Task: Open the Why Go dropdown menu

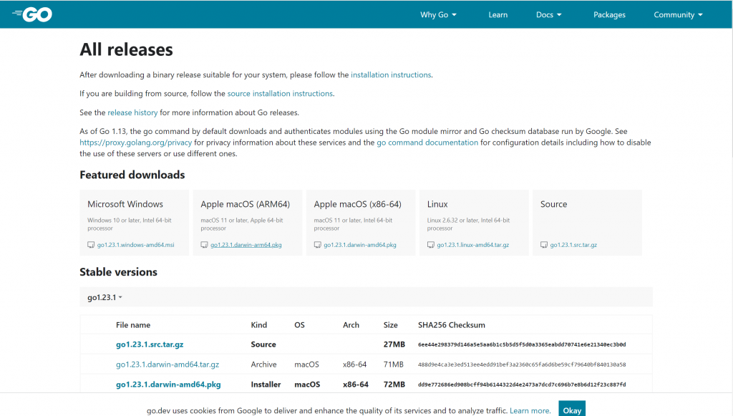Action: pos(438,14)
